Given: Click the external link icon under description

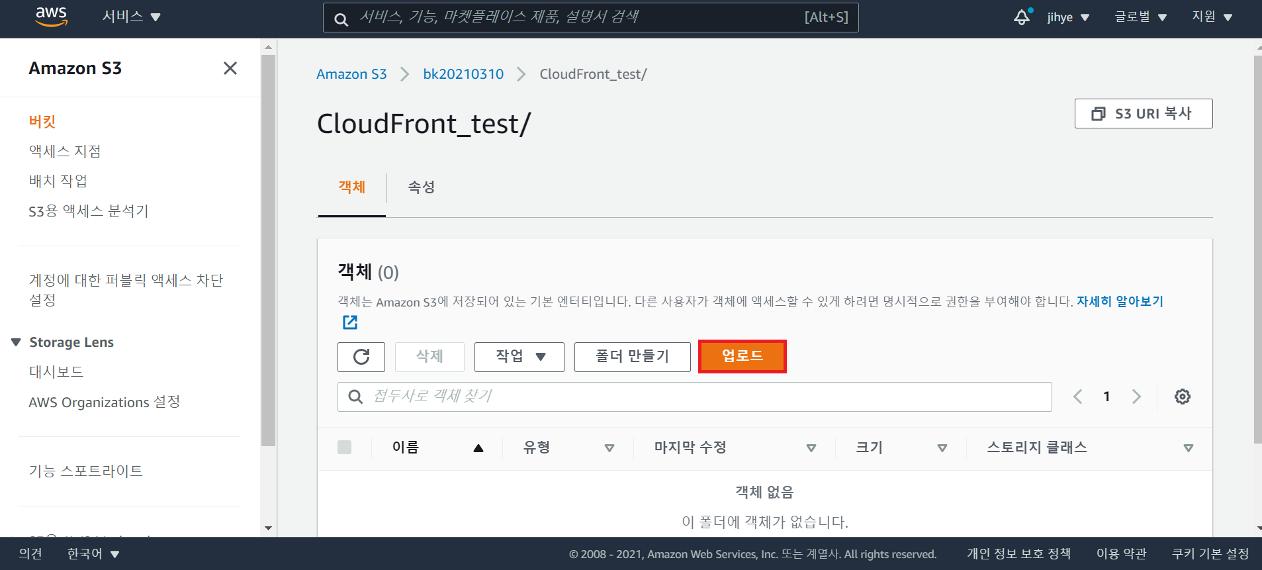Looking at the screenshot, I should pyautogui.click(x=350, y=322).
